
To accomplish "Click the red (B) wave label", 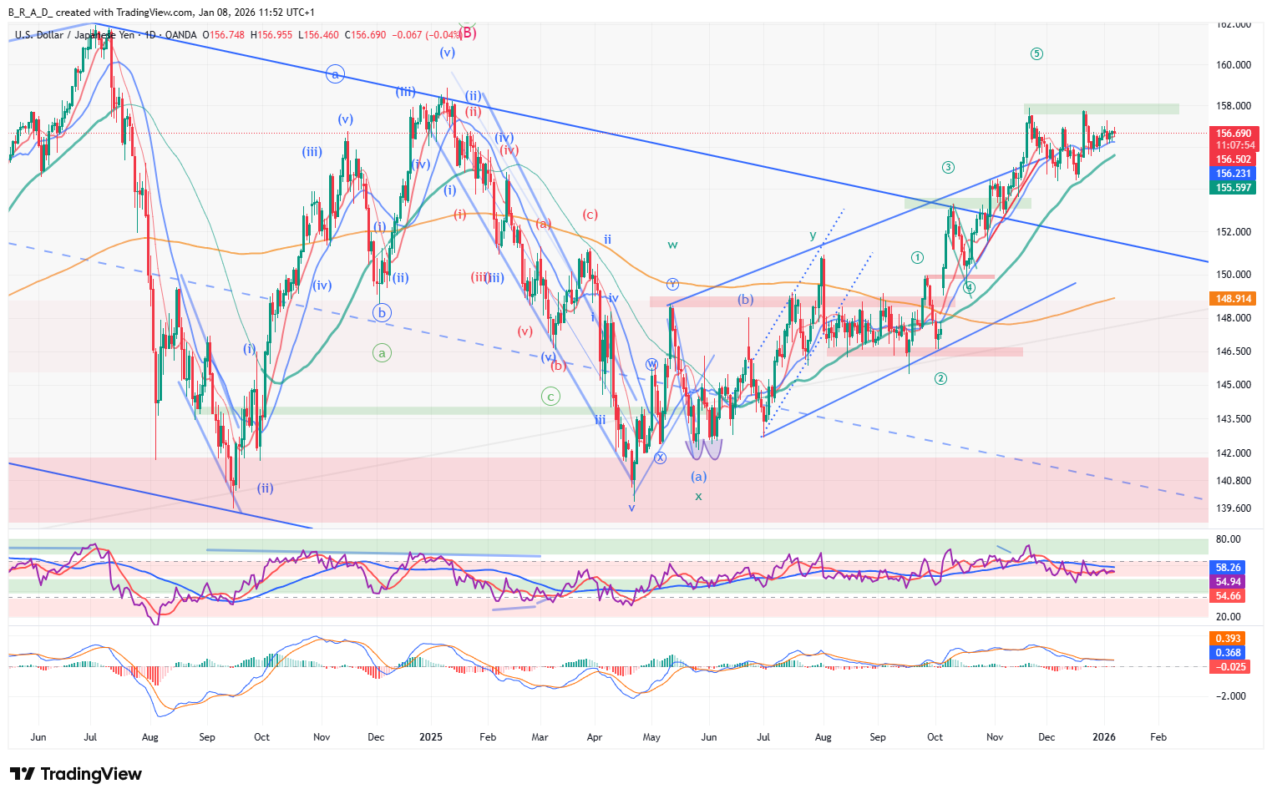I will click(x=467, y=33).
